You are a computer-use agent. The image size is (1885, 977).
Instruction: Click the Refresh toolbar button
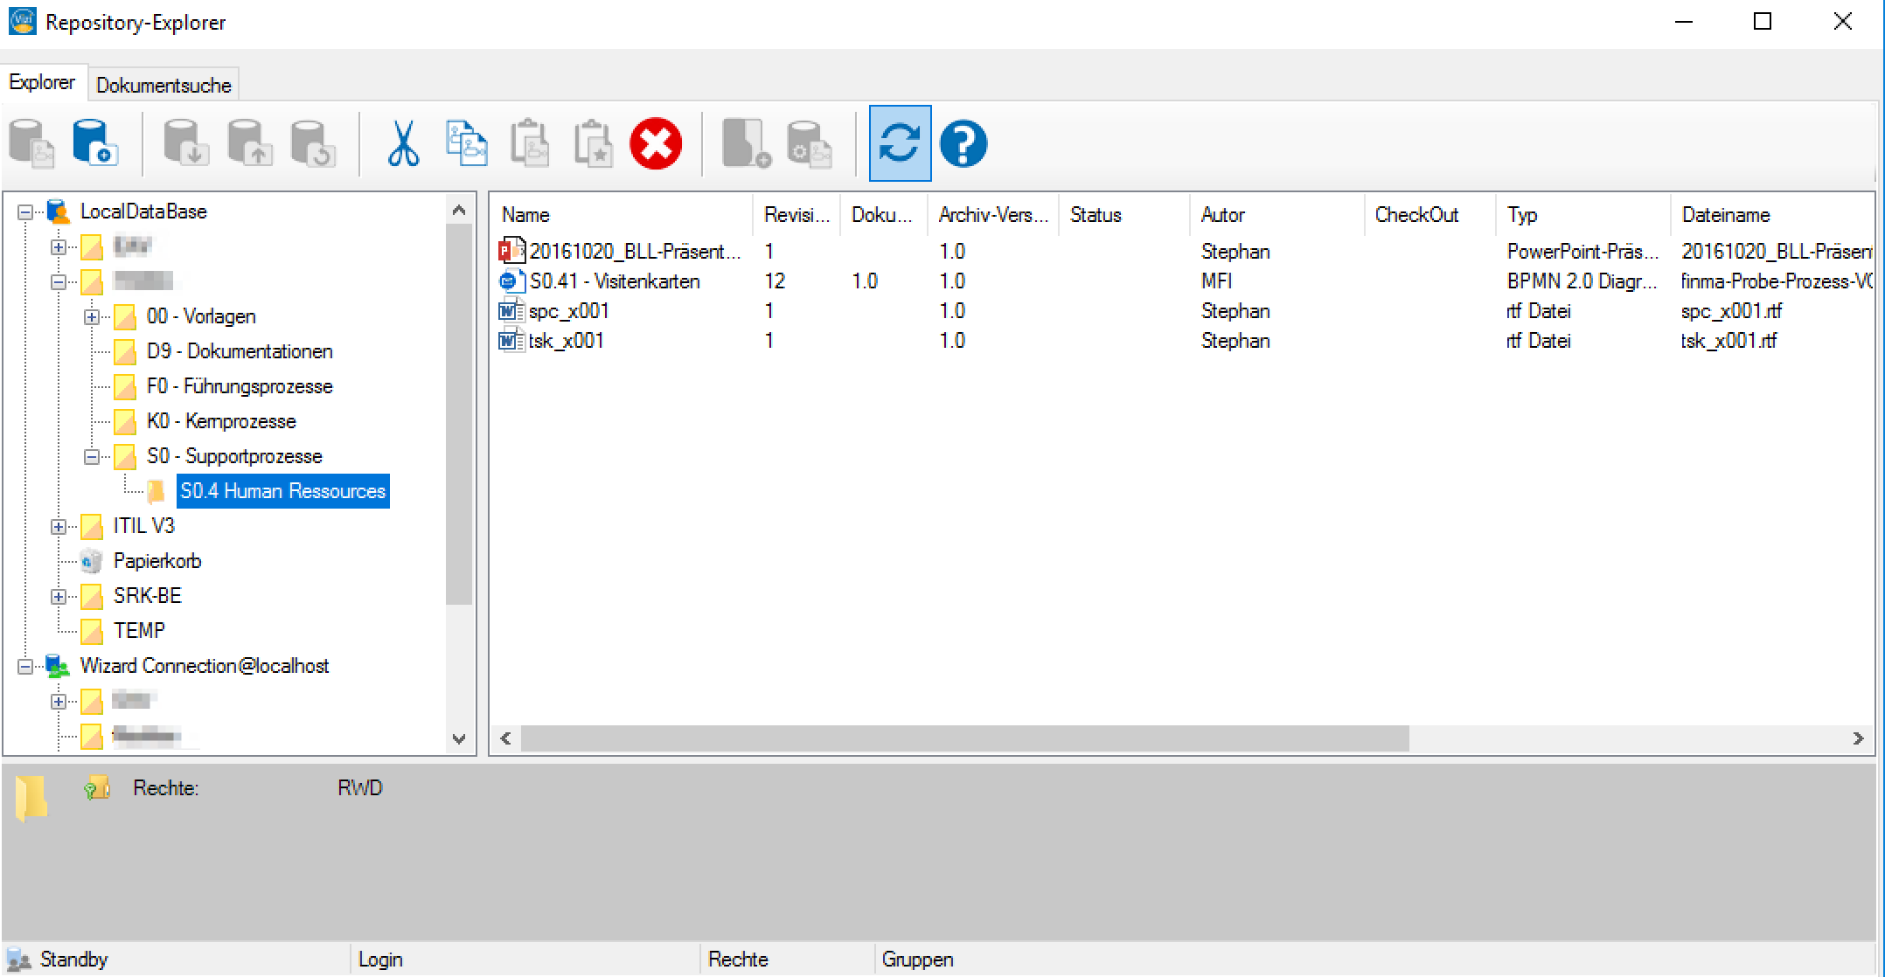[x=900, y=143]
